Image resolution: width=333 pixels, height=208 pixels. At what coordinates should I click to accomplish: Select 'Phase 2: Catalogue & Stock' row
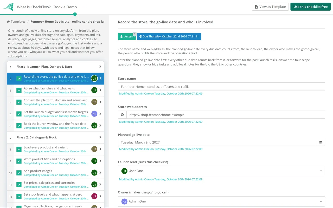(x=55, y=137)
